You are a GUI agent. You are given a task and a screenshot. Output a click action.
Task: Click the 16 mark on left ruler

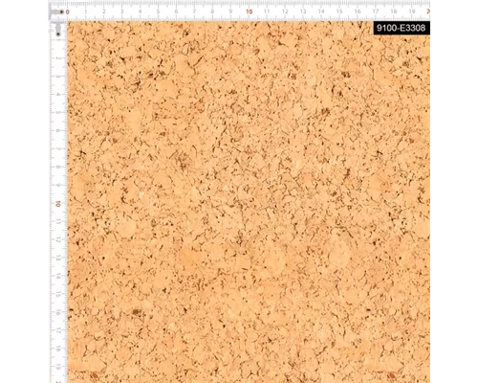coord(58,312)
